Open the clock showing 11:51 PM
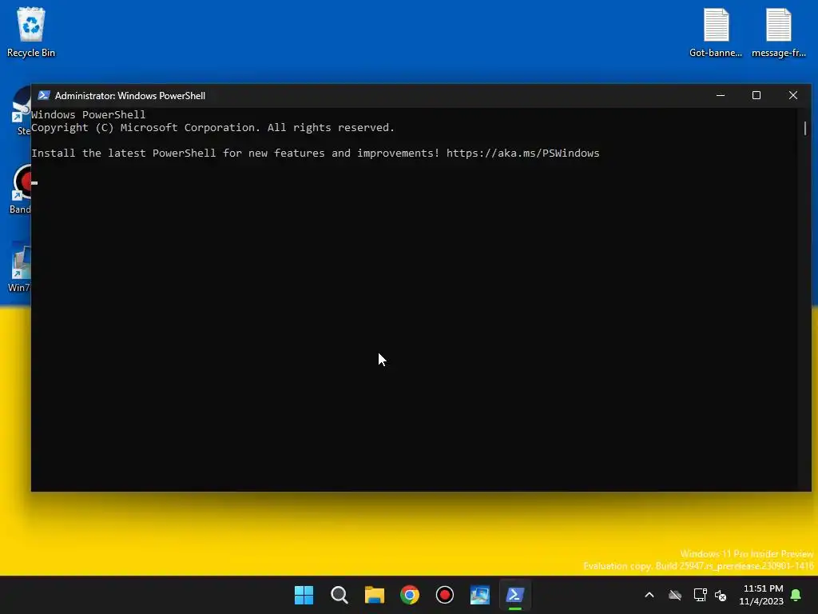818x614 pixels. 763,588
